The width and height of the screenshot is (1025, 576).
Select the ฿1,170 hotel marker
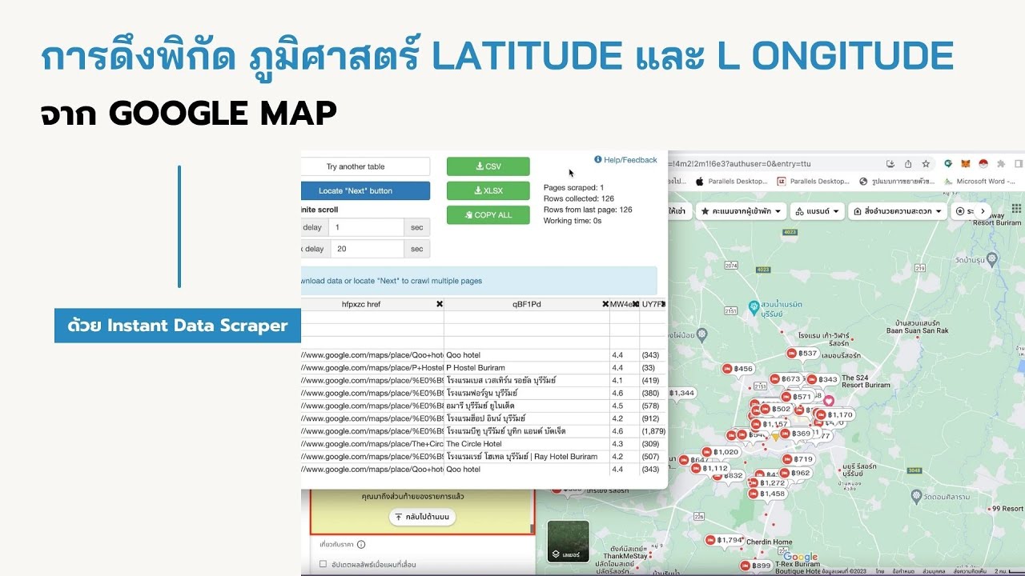pos(835,414)
